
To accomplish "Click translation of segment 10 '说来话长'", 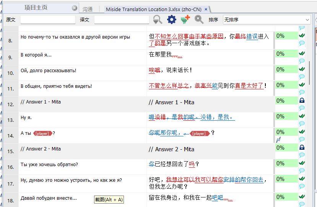I will (177, 70).
